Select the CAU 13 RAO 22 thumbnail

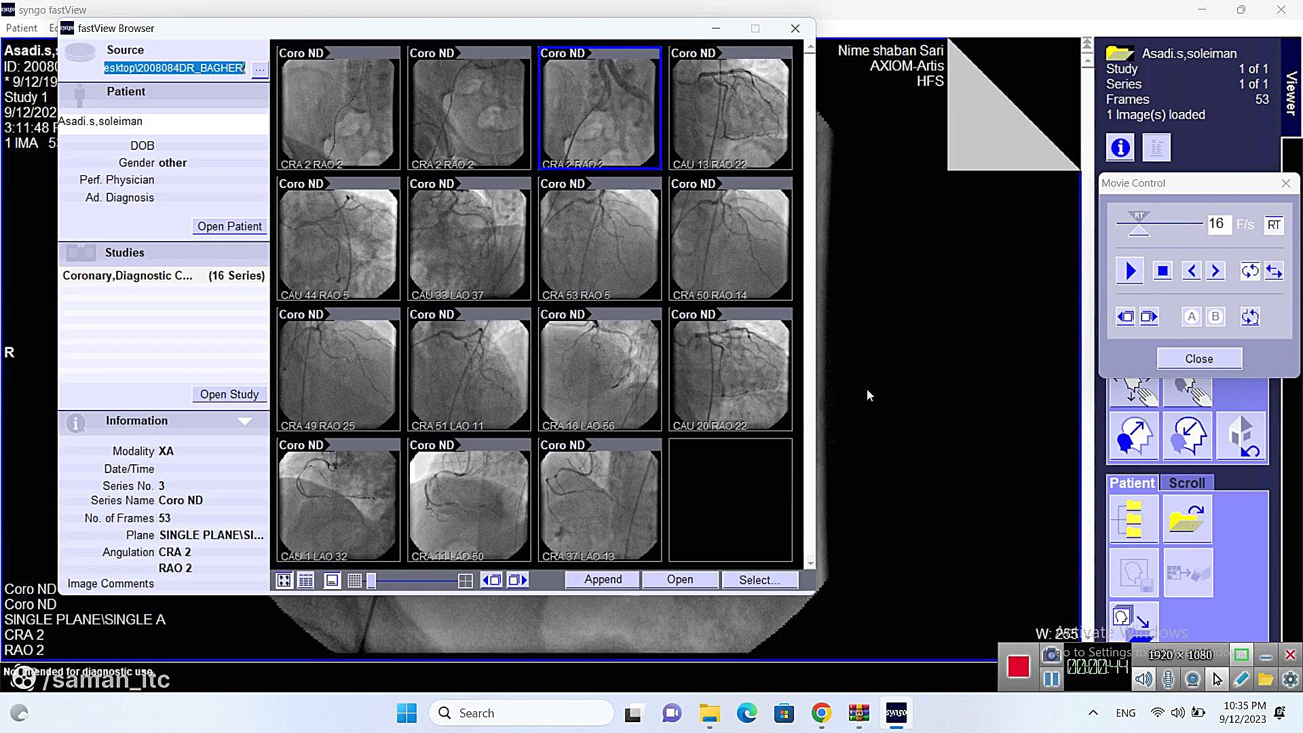[x=730, y=109]
